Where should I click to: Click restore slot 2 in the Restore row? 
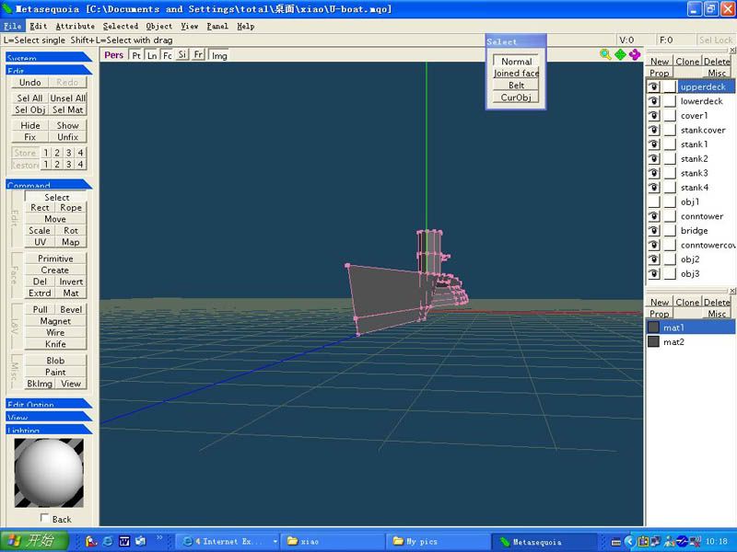pyautogui.click(x=57, y=165)
